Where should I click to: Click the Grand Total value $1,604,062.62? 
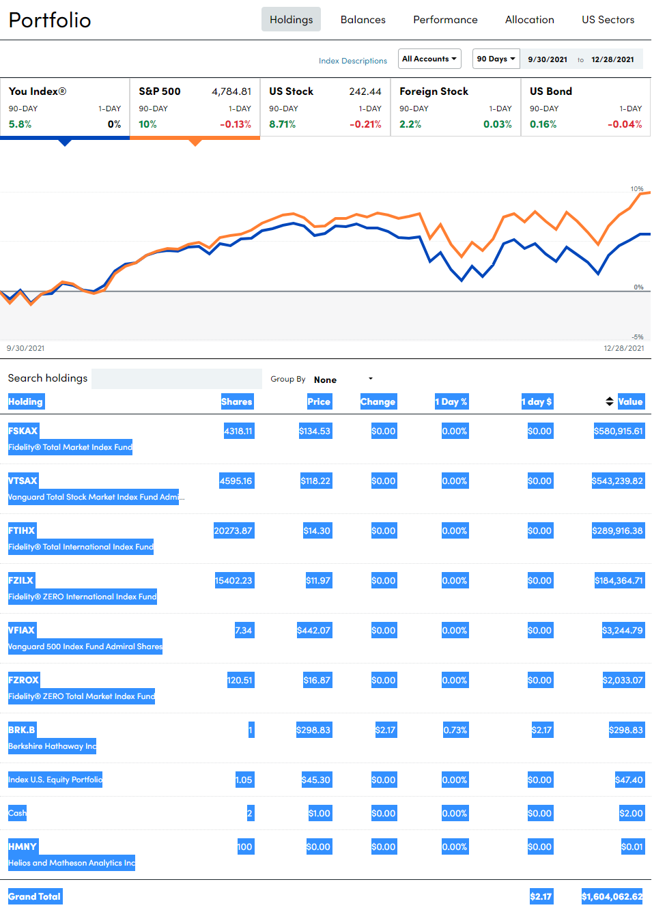(612, 897)
